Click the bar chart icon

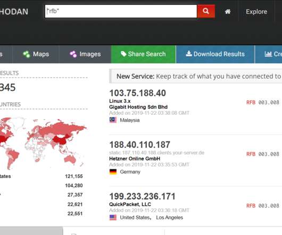point(268,54)
